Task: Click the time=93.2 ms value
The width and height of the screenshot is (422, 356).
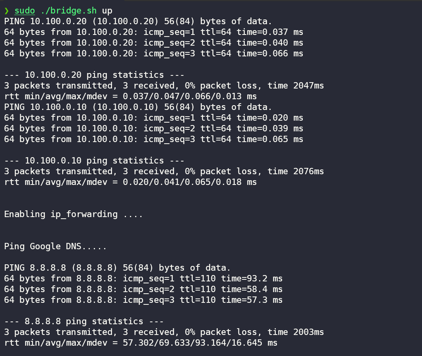Action: (252, 279)
